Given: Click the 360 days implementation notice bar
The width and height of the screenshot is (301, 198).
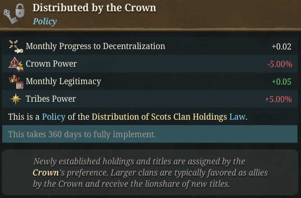Looking at the screenshot, I should (x=150, y=134).
